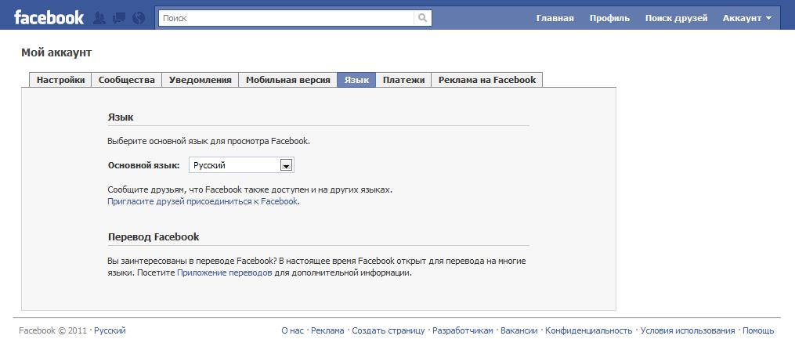
Task: Open Профиль from top navigation
Action: pyautogui.click(x=609, y=18)
